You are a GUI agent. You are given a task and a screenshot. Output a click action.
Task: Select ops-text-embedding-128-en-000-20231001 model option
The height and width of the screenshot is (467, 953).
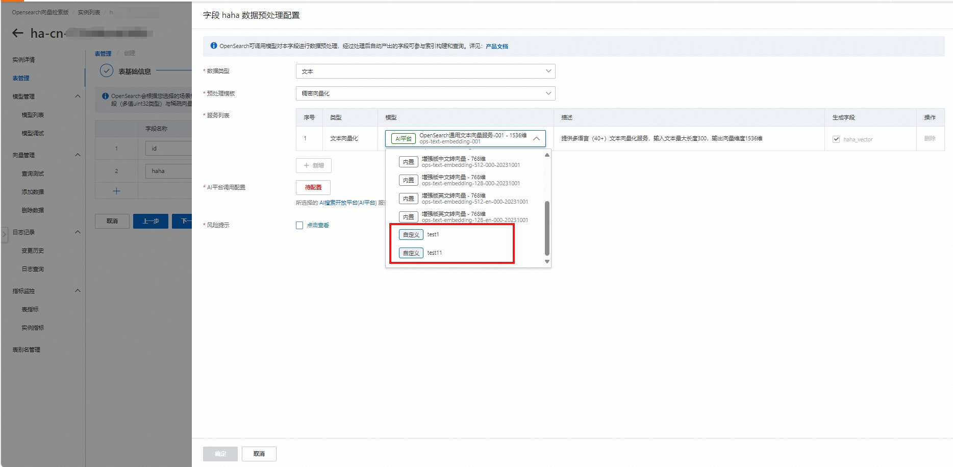click(465, 217)
